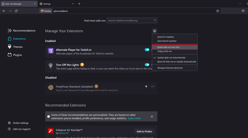Dismiss the personalized recommendations notice
This screenshot has height=138, width=248.
pos(152,116)
